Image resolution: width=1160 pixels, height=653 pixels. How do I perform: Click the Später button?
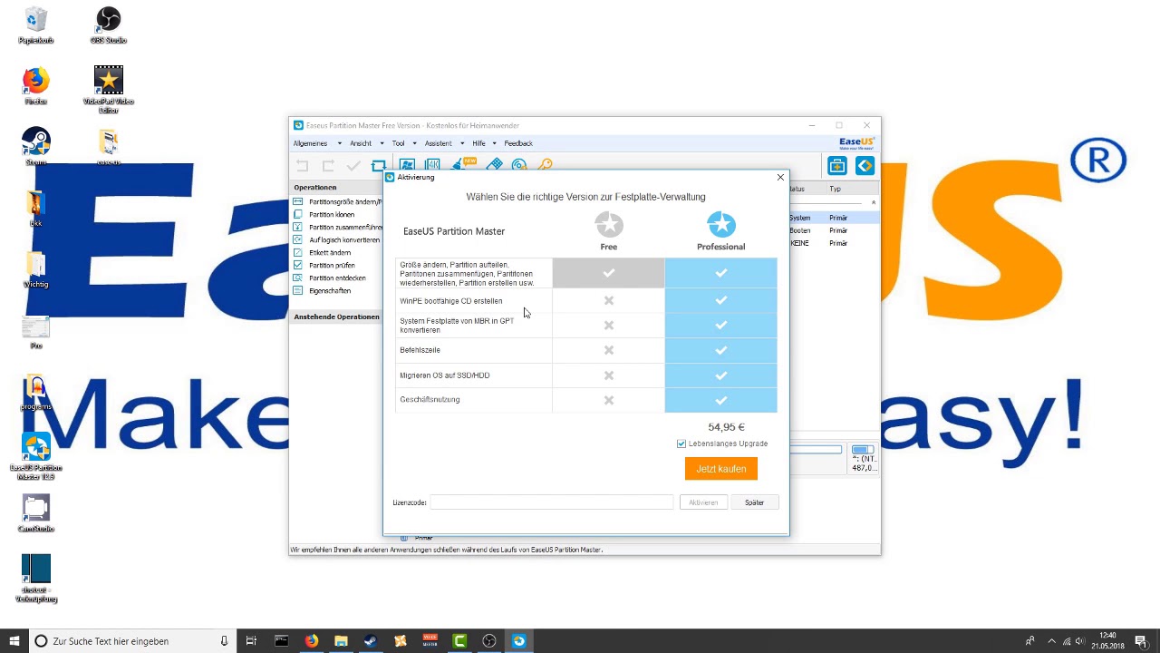(754, 502)
